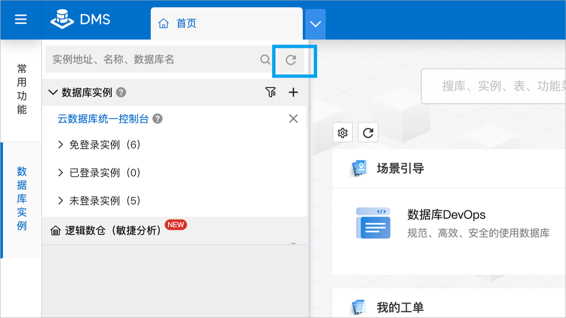The width and height of the screenshot is (566, 318).
Task: Click help icon beside 云数据库统一控制台
Action: coord(158,119)
